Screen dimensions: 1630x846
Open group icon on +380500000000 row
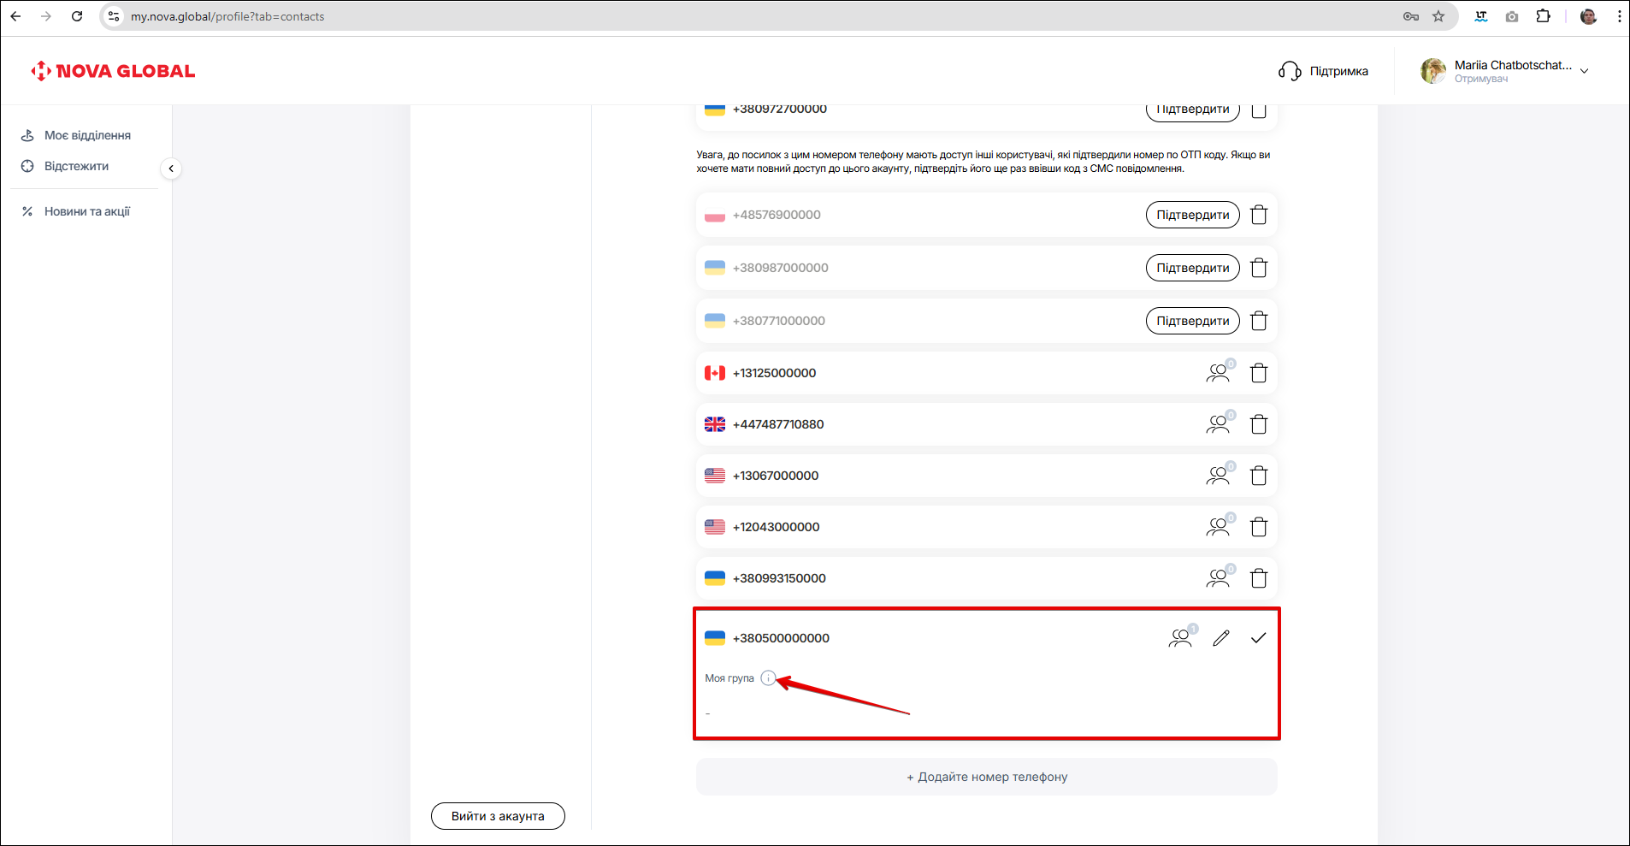click(1181, 638)
